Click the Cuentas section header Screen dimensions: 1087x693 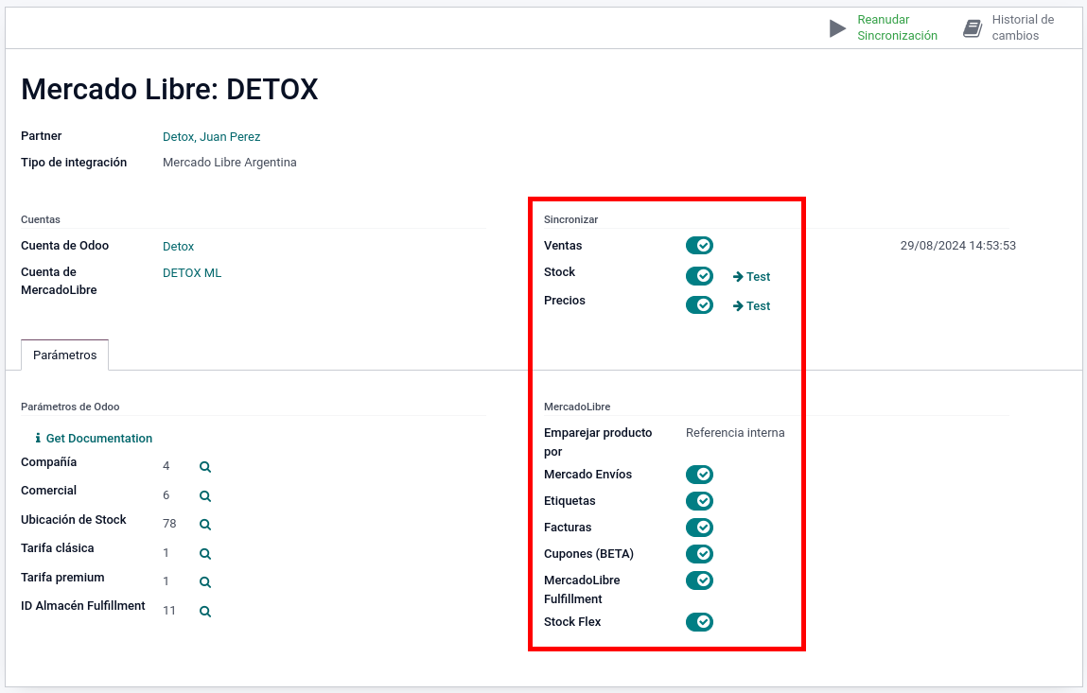coord(41,219)
